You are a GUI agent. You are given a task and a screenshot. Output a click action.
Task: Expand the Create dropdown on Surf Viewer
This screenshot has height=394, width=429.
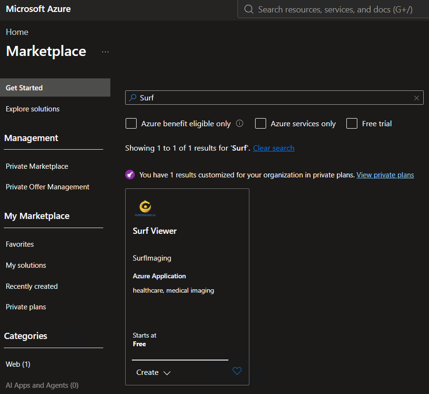point(153,372)
